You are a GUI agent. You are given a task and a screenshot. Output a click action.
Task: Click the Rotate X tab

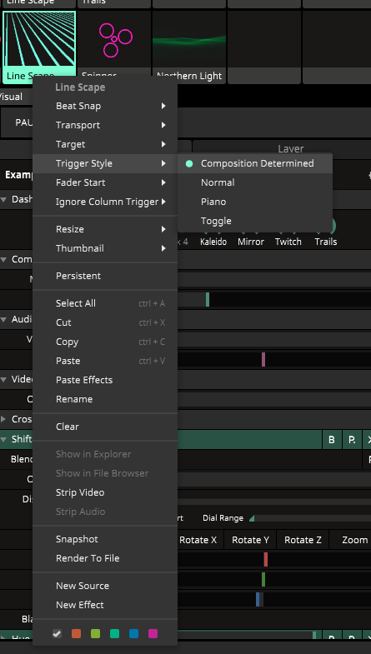click(x=198, y=540)
